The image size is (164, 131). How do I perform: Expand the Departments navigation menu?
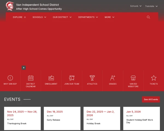tap(88, 17)
